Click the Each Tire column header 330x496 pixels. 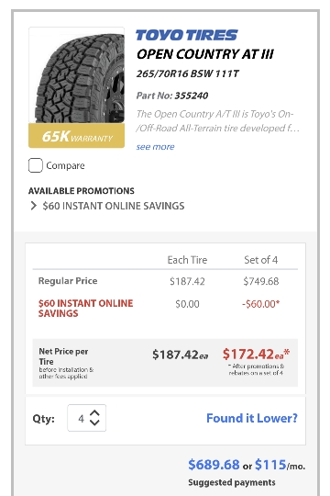(187, 260)
